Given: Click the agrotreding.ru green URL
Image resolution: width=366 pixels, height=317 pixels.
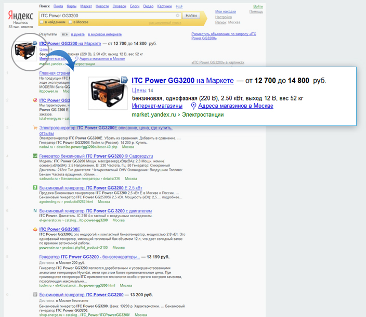Looking at the screenshot, I should pyautogui.click(x=66, y=202).
